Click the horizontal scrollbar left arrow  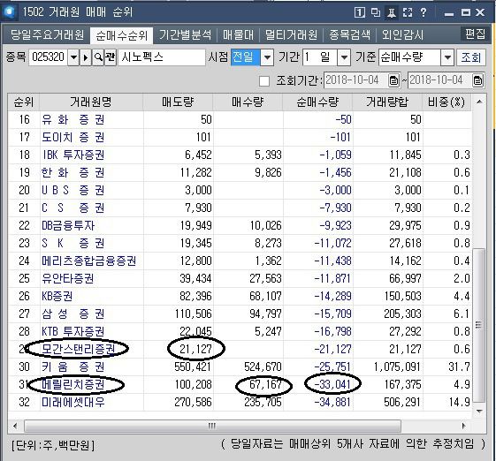coord(15,426)
